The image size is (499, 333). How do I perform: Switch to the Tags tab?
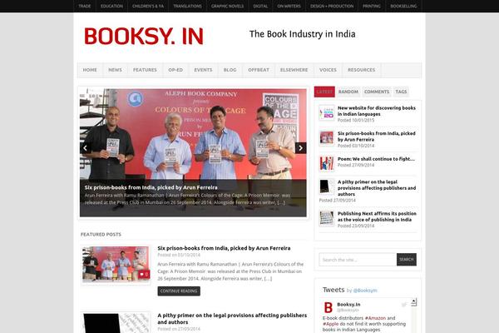point(401,92)
